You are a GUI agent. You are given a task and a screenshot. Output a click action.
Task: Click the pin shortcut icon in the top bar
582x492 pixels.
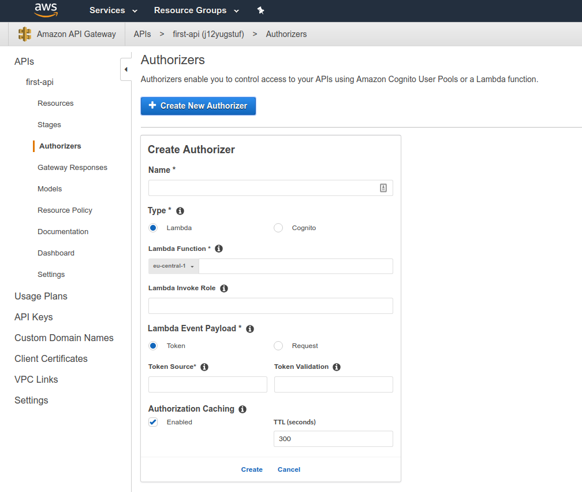point(260,10)
